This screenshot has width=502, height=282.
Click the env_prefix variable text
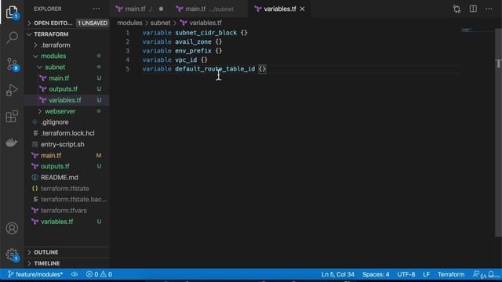click(x=193, y=51)
